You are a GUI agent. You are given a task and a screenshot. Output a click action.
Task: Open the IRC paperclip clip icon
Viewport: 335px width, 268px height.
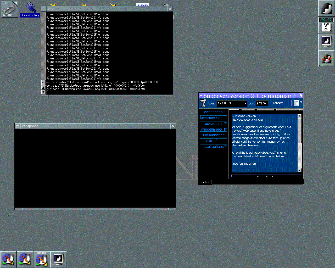tap(10, 9)
